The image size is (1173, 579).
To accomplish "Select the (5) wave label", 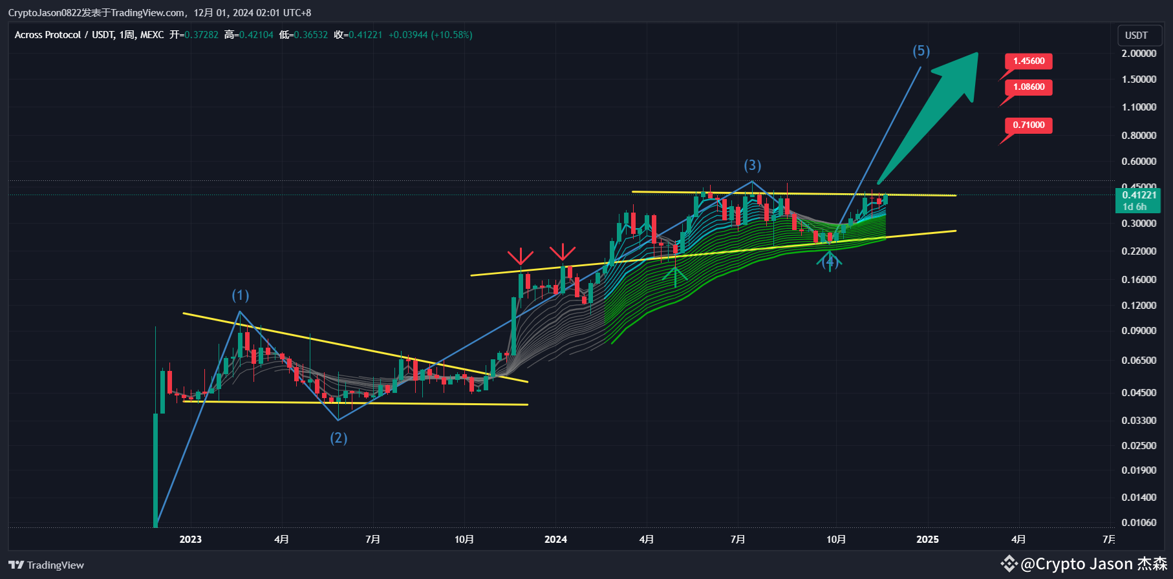I will [921, 51].
